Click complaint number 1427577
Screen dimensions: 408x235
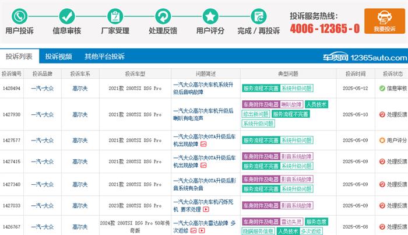point(12,141)
